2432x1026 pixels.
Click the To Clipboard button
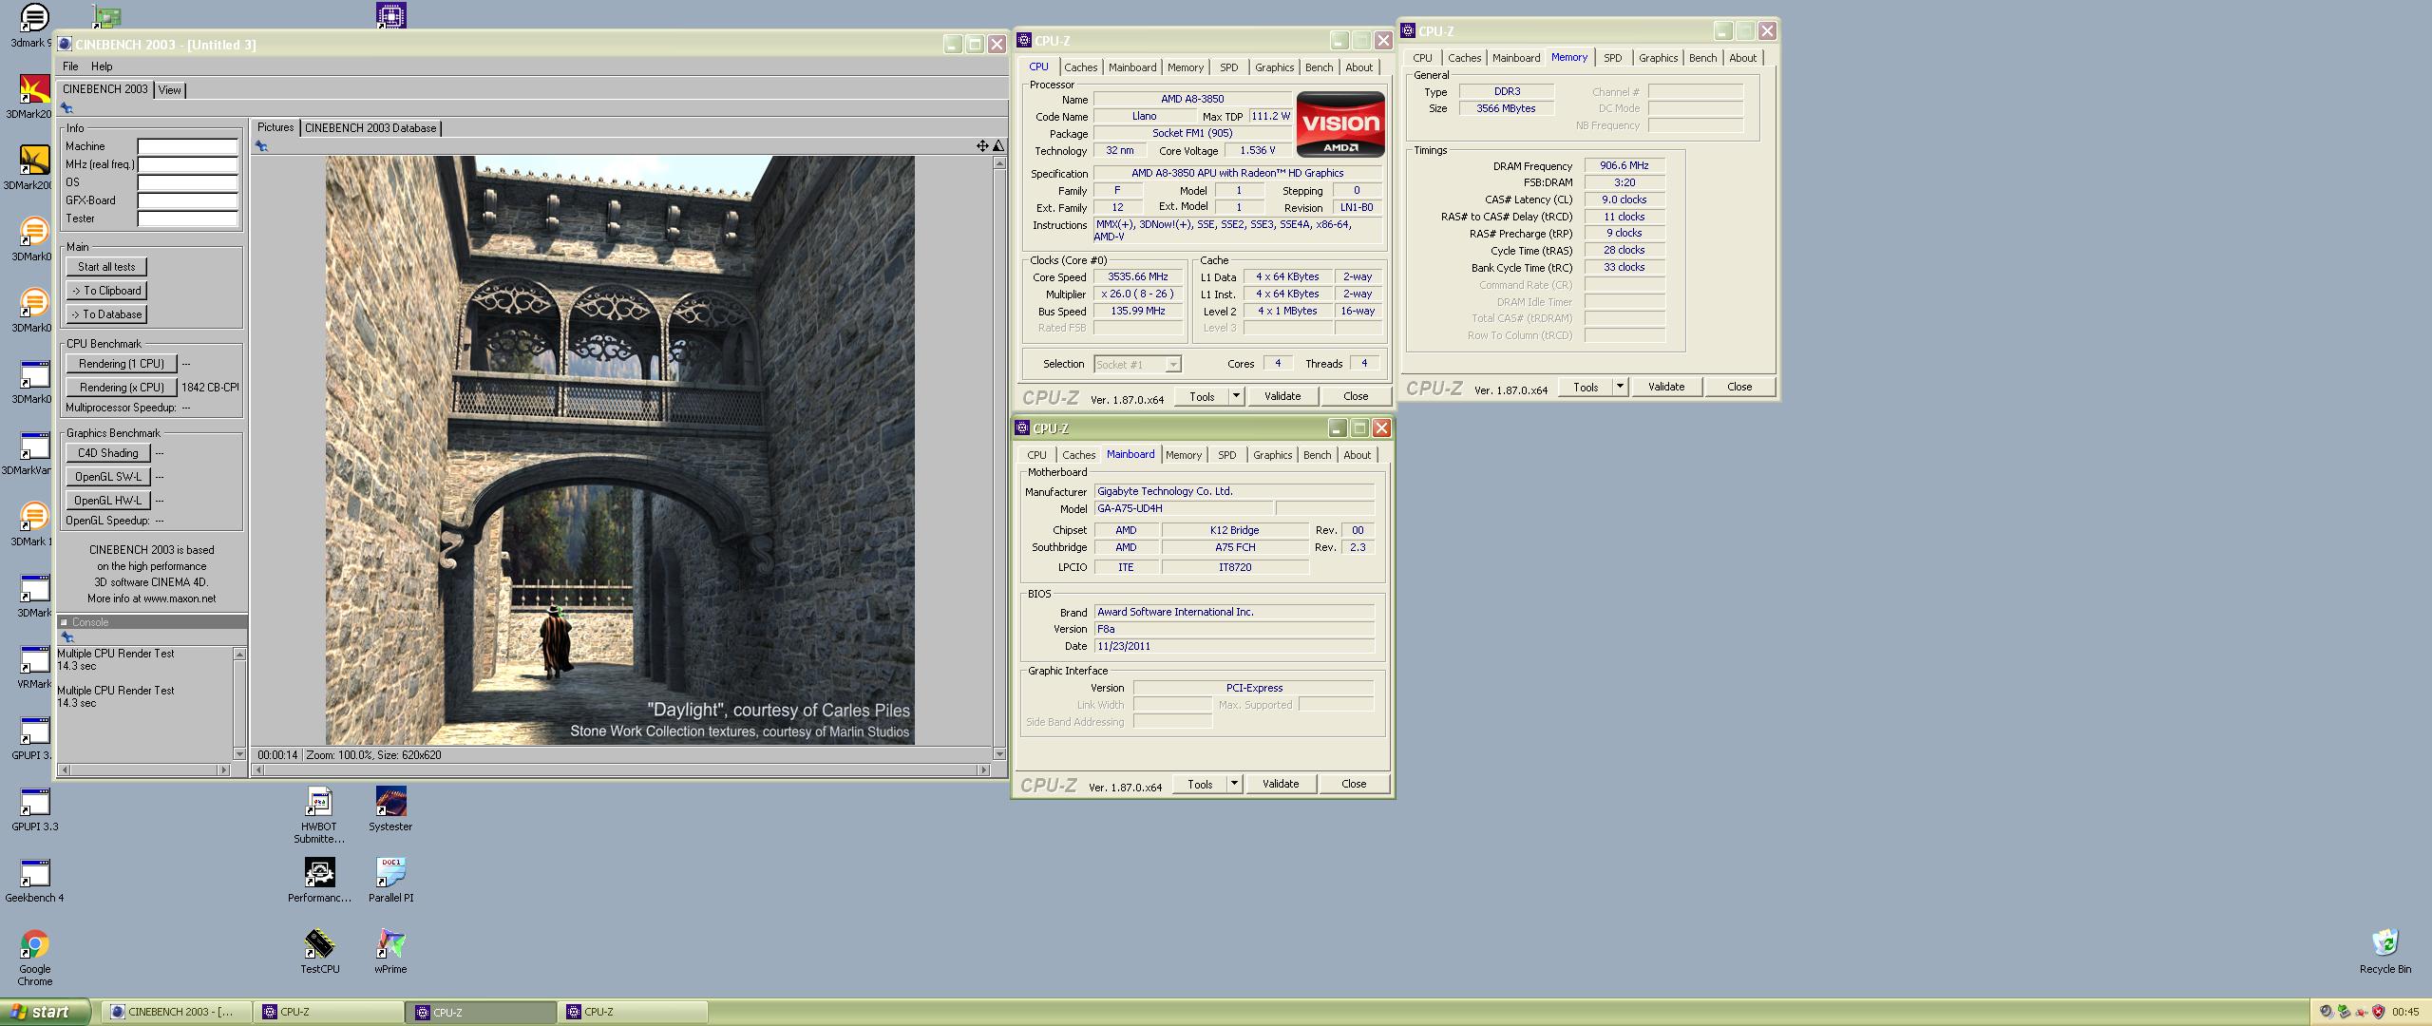tap(106, 291)
